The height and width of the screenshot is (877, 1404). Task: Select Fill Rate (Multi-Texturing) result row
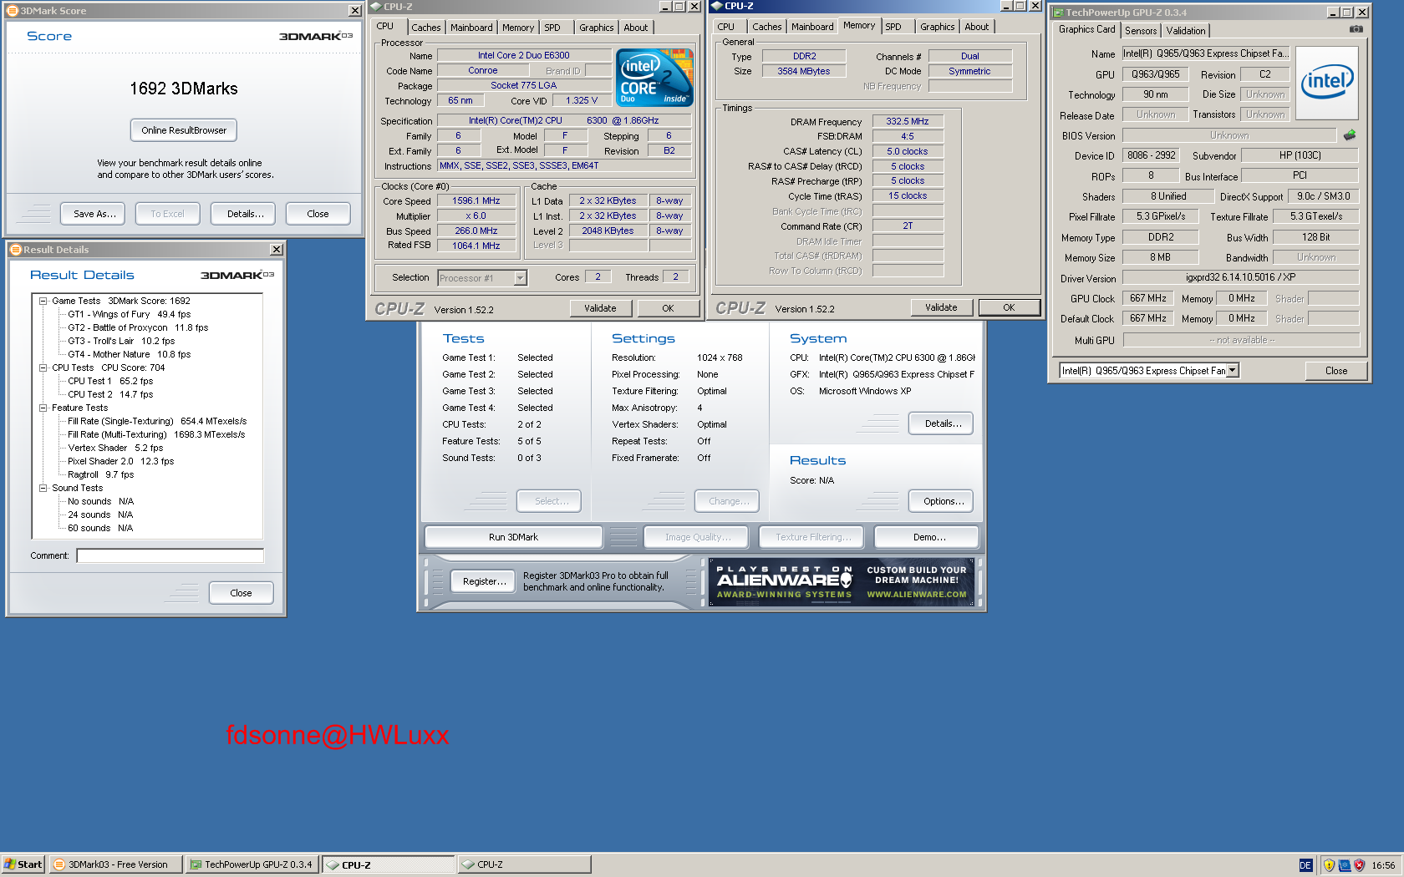pos(156,434)
